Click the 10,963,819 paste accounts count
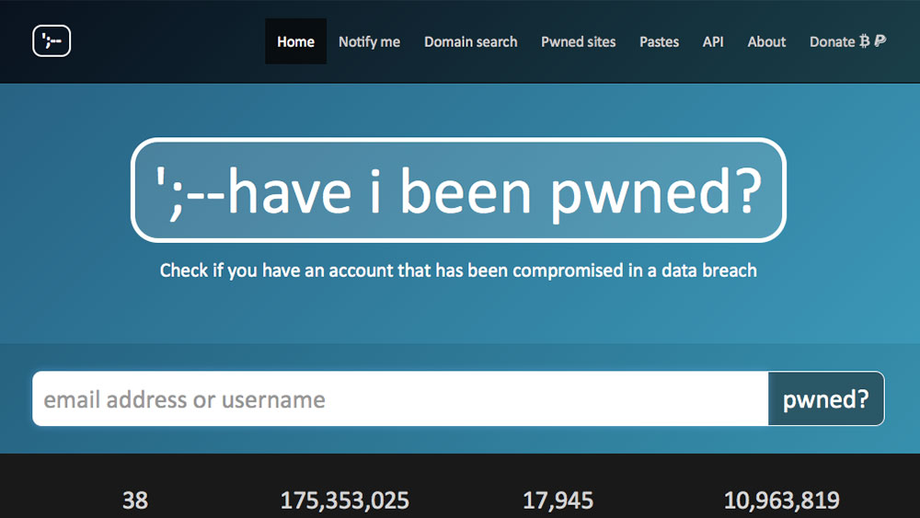 781,501
